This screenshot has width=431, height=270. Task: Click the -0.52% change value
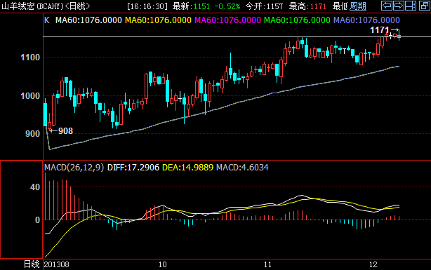coord(227,6)
